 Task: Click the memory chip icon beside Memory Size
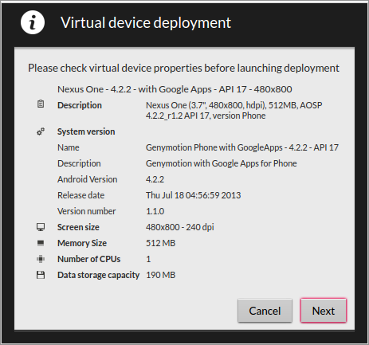coord(41,243)
